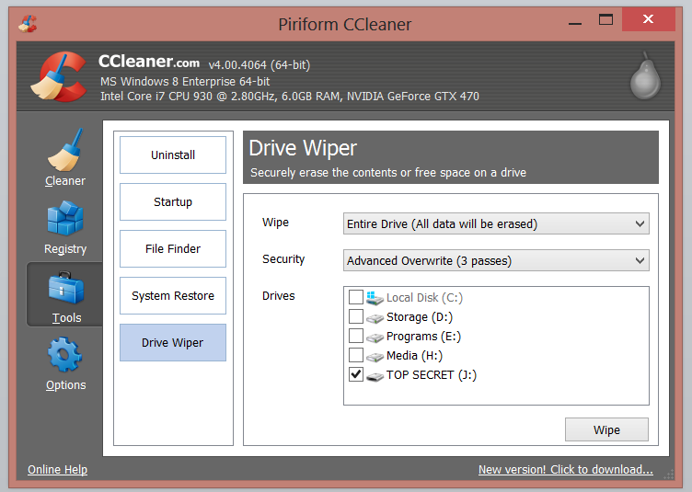Open the Online Help link

(57, 470)
